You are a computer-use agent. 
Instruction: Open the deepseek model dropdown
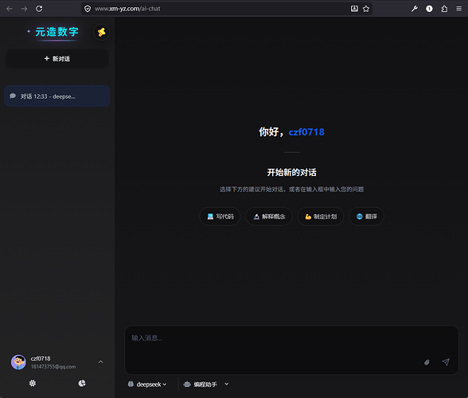[146, 384]
